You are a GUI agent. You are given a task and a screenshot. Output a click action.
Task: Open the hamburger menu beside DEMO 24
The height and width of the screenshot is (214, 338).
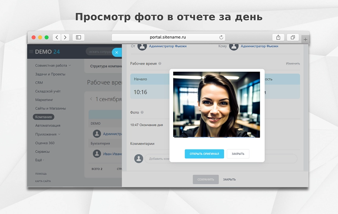(x=31, y=52)
